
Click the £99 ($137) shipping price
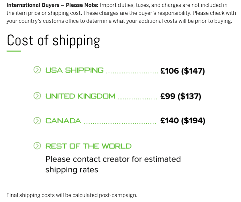[181, 96]
